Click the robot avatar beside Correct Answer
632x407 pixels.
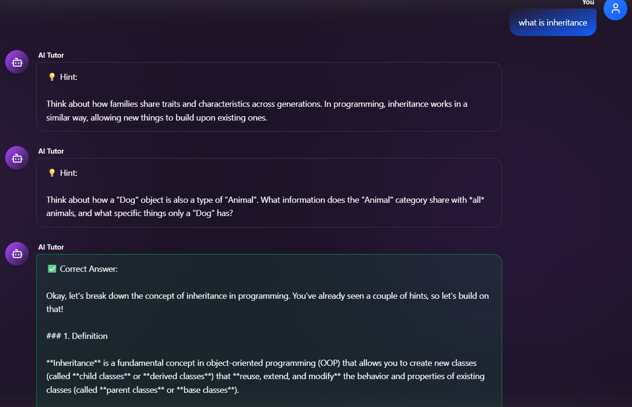(17, 254)
